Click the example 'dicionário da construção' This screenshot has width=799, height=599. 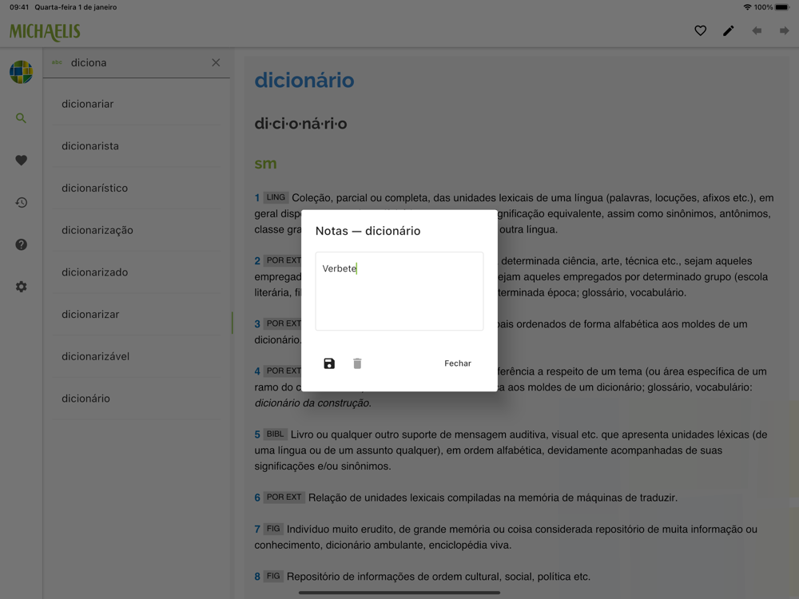(313, 403)
